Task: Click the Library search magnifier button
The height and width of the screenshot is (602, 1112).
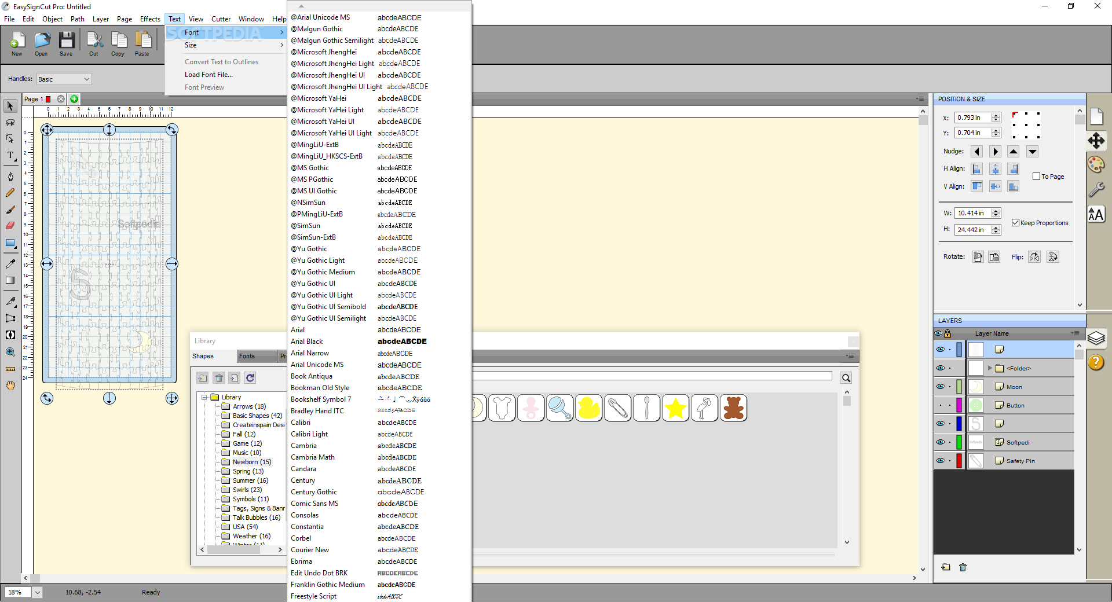Action: (846, 378)
